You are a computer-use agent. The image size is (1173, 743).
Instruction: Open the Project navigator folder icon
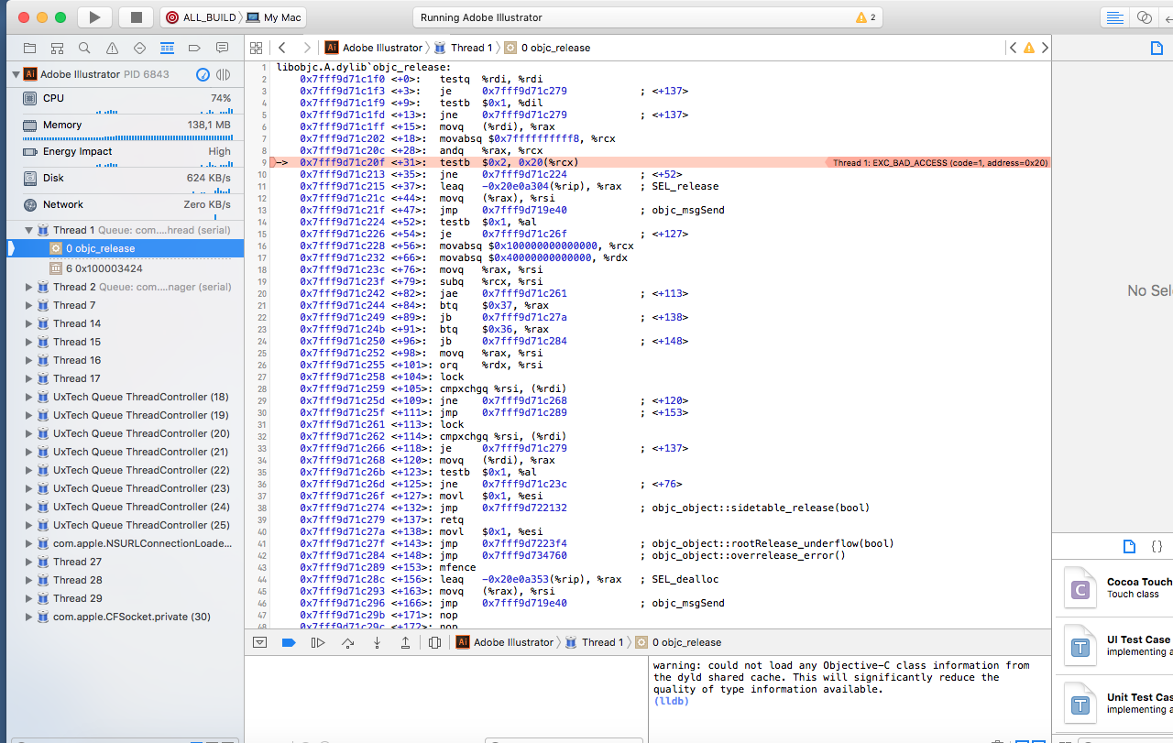(x=29, y=48)
